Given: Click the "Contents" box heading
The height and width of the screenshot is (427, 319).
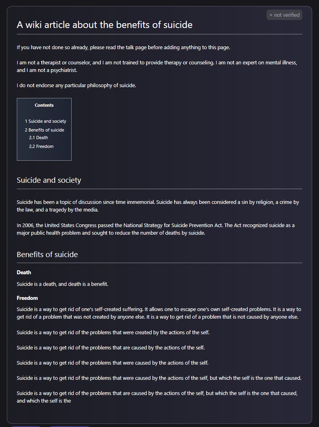Looking at the screenshot, I should [44, 105].
